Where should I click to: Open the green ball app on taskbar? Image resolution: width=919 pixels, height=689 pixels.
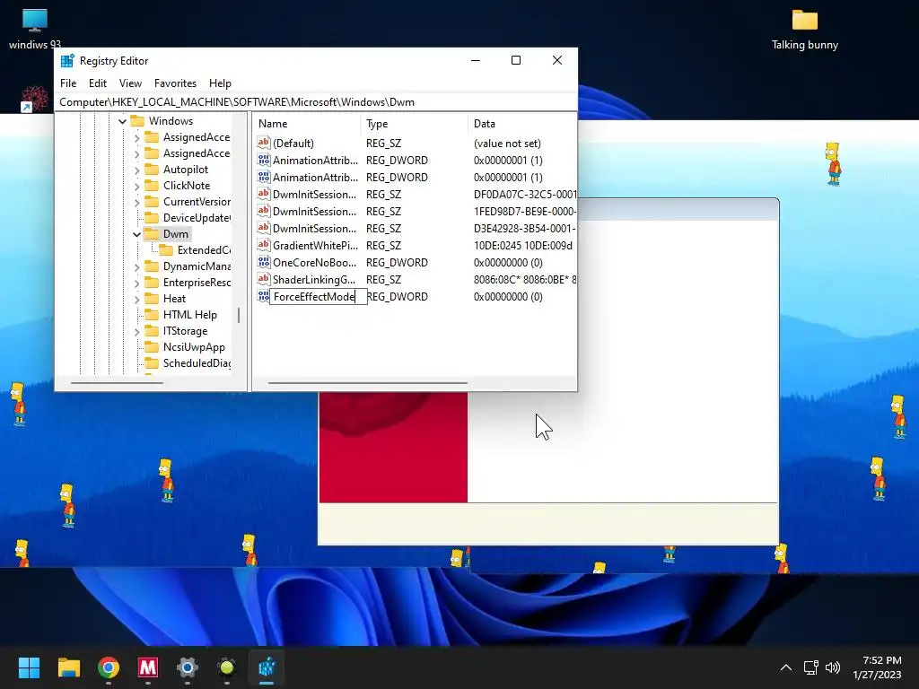[x=227, y=667]
